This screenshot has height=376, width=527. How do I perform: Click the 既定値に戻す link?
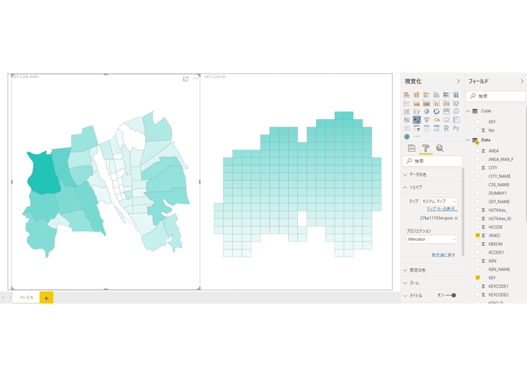443,255
